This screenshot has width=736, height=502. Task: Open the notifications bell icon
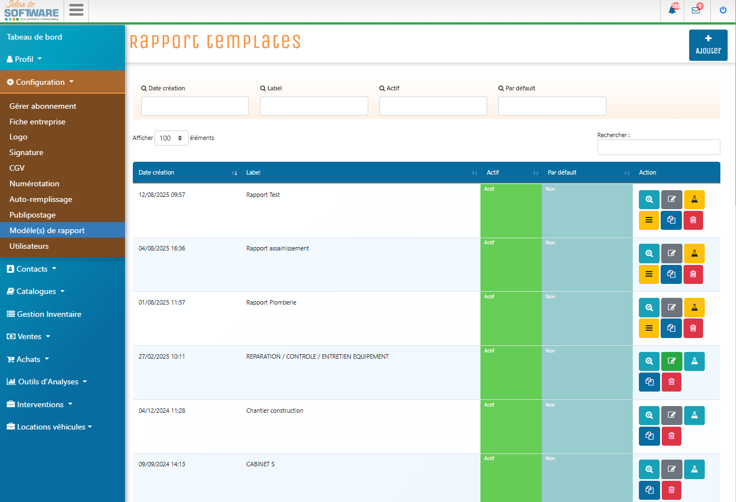click(672, 10)
